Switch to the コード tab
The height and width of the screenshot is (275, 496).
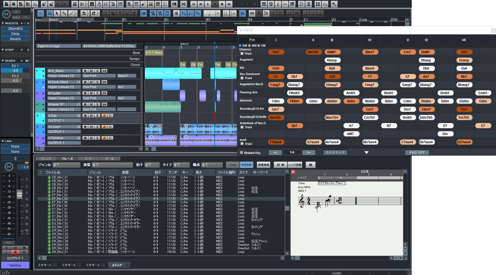(x=88, y=159)
